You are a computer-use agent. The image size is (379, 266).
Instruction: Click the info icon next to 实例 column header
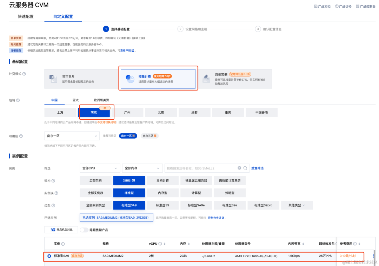[x=63, y=244]
